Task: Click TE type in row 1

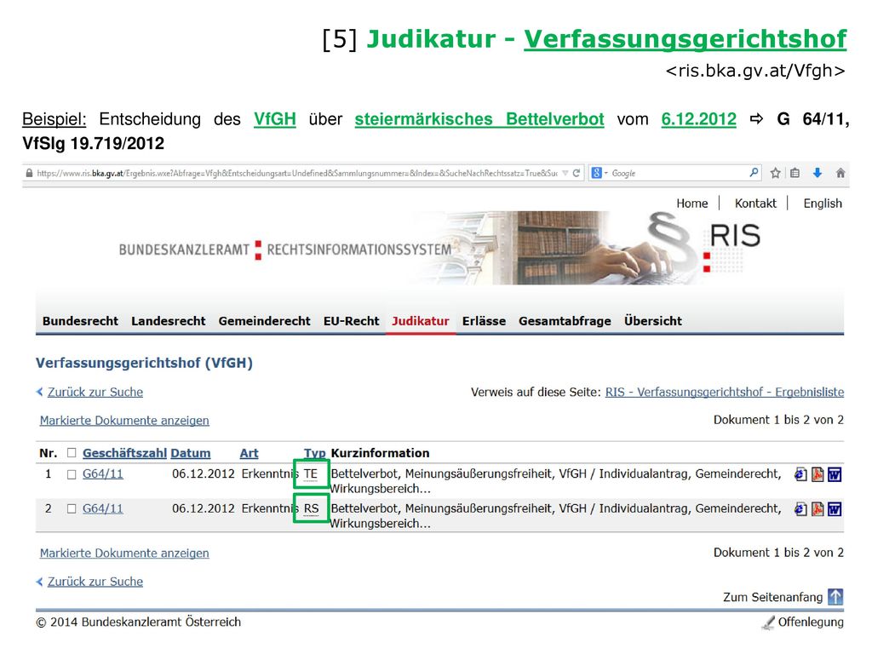Action: click(x=311, y=474)
